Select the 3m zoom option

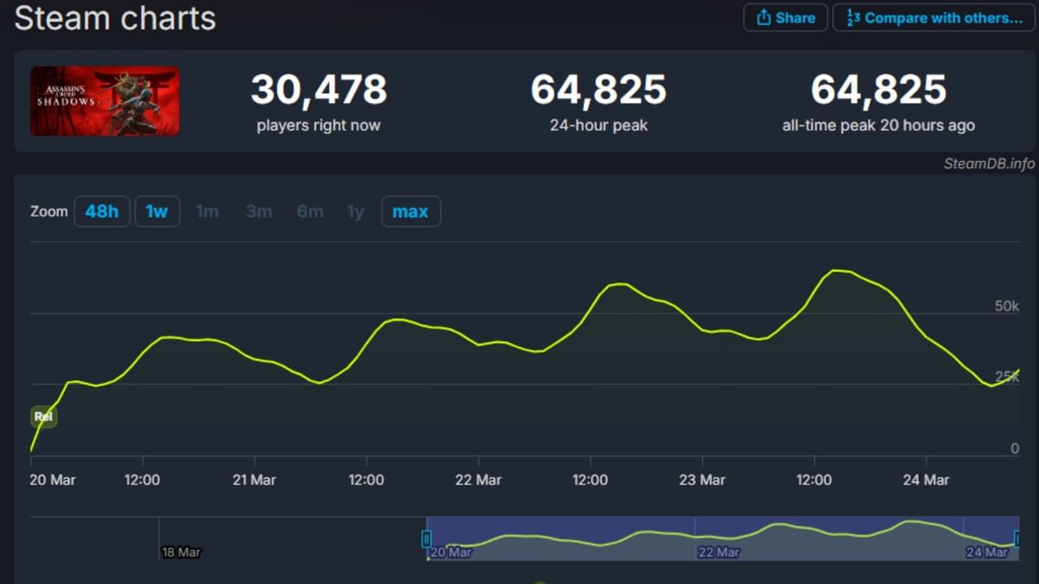258,211
